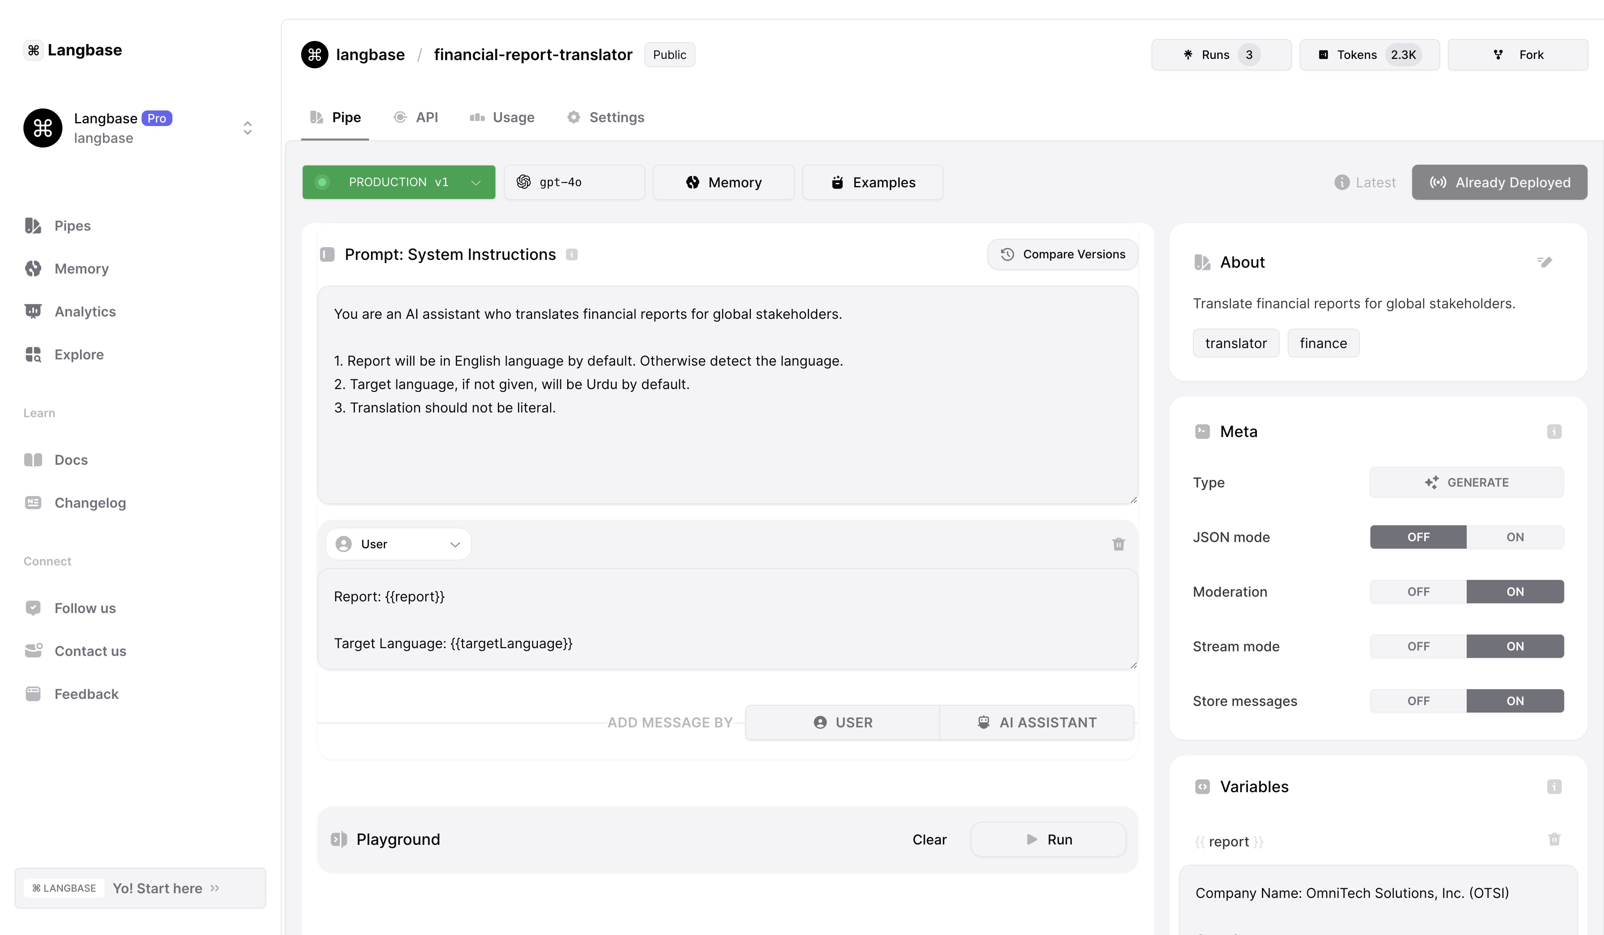Set Stream mode to OFF
The height and width of the screenshot is (935, 1604).
point(1418,647)
